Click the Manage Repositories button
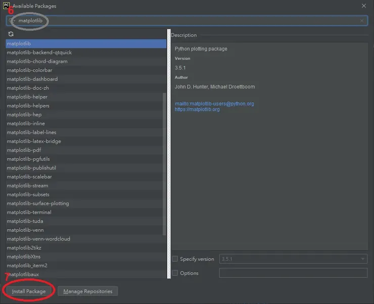This screenshot has height=304, width=374. click(x=88, y=291)
